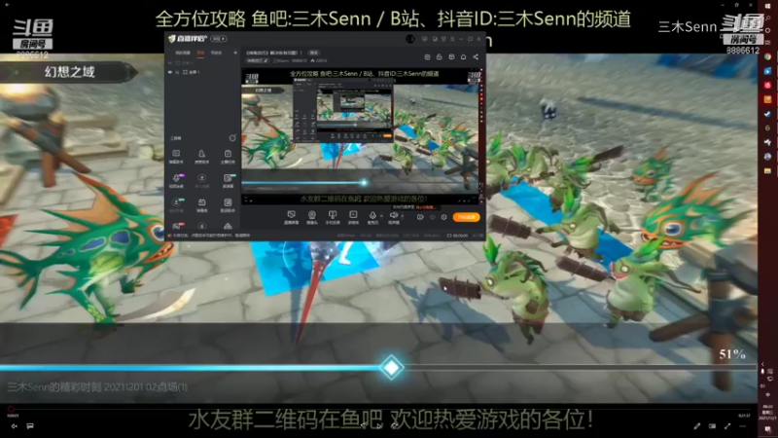Click the lock icon in streaming app header
Viewport: 778px width, 438px height.
440,57
